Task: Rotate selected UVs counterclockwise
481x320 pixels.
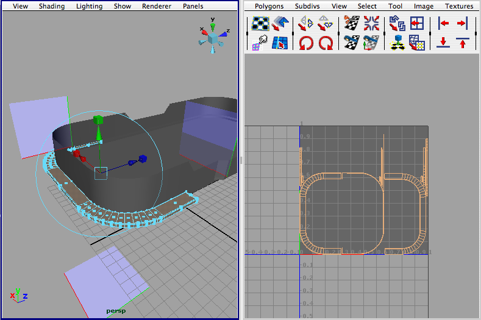Action: click(306, 43)
